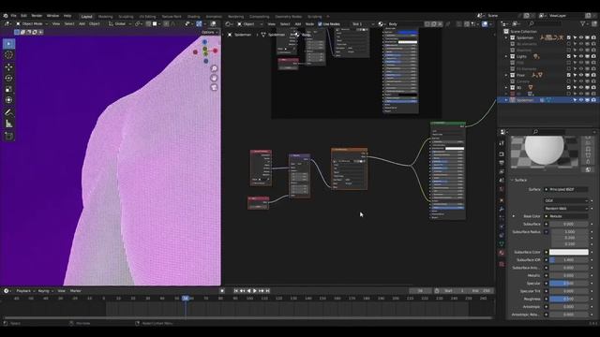Open Output properties tab icon
600x337 pixels.
(502, 163)
